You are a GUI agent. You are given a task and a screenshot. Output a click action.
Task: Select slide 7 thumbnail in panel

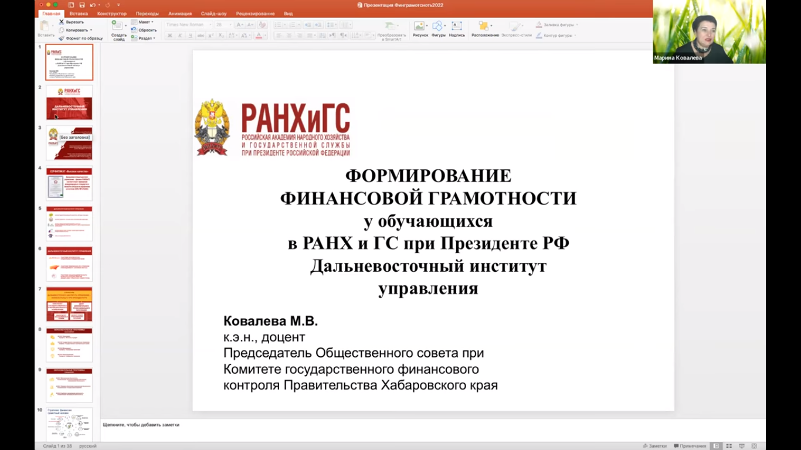[x=69, y=304]
